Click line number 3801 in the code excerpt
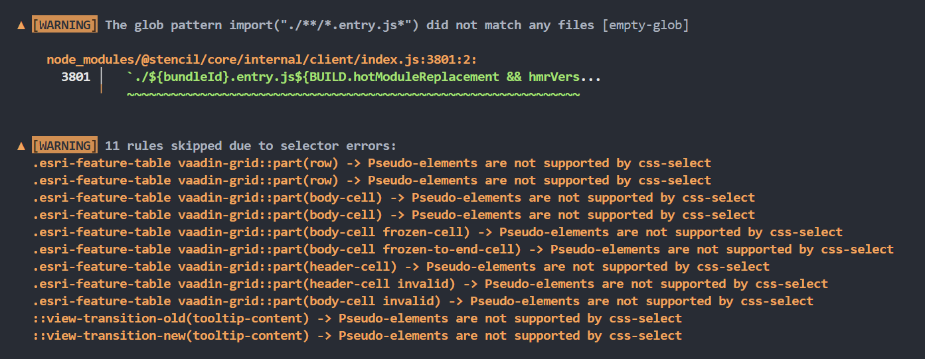This screenshot has width=925, height=359. coord(76,77)
